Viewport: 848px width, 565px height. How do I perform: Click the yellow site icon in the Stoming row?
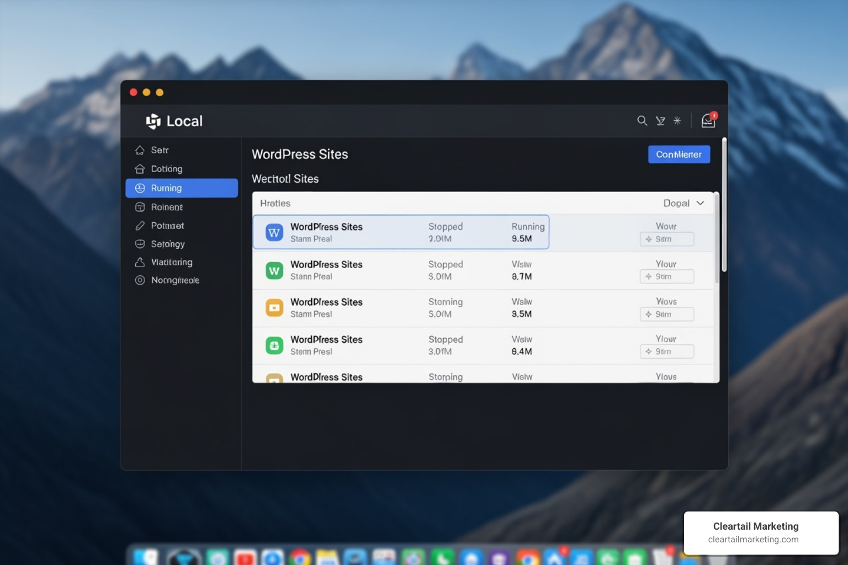274,308
